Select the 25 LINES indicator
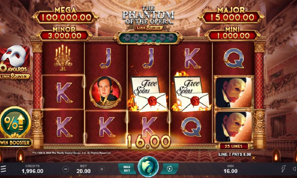297x178 pixels. pyautogui.click(x=233, y=146)
